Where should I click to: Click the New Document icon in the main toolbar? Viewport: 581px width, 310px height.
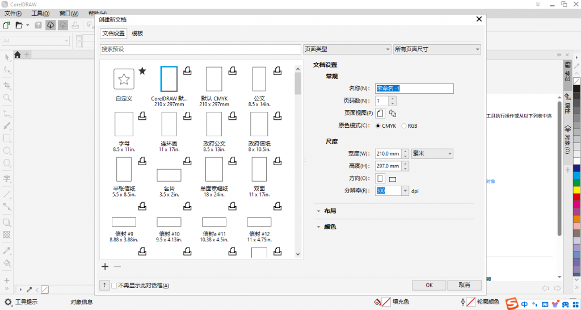click(x=7, y=25)
